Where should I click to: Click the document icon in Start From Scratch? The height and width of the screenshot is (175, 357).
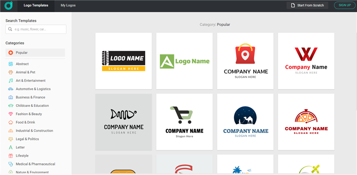tap(293, 5)
